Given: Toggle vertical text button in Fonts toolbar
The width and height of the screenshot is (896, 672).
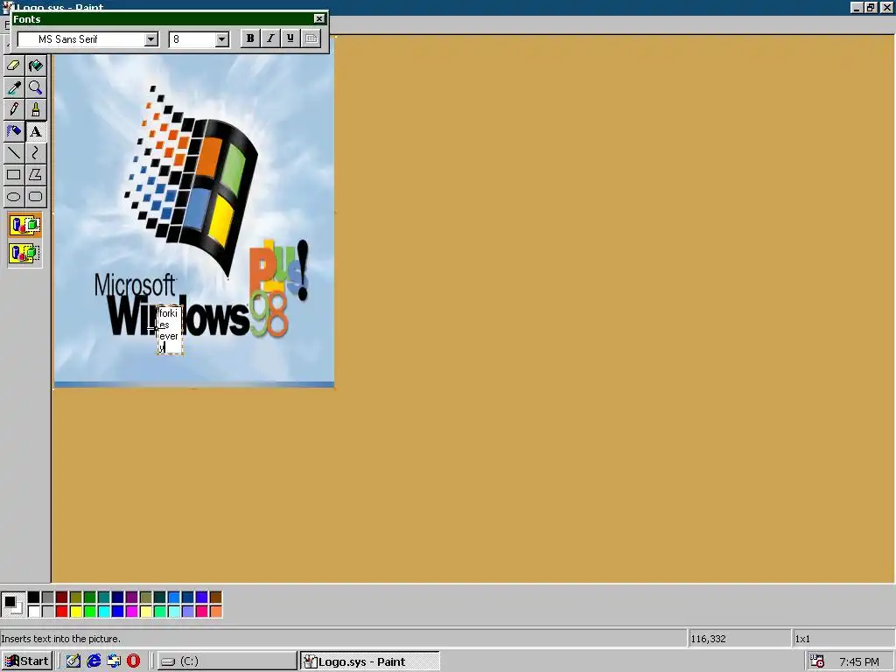Looking at the screenshot, I should [311, 38].
